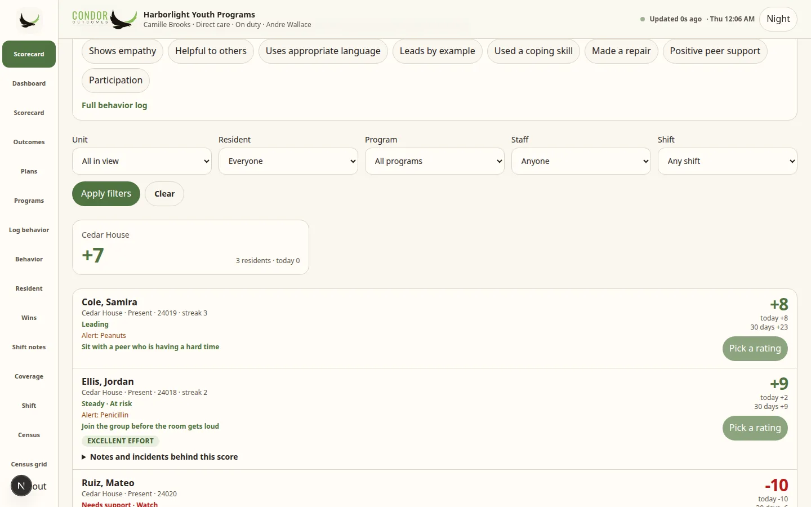This screenshot has width=811, height=507.
Task: Pick a rating for Cole, Samira
Action: [x=755, y=349]
